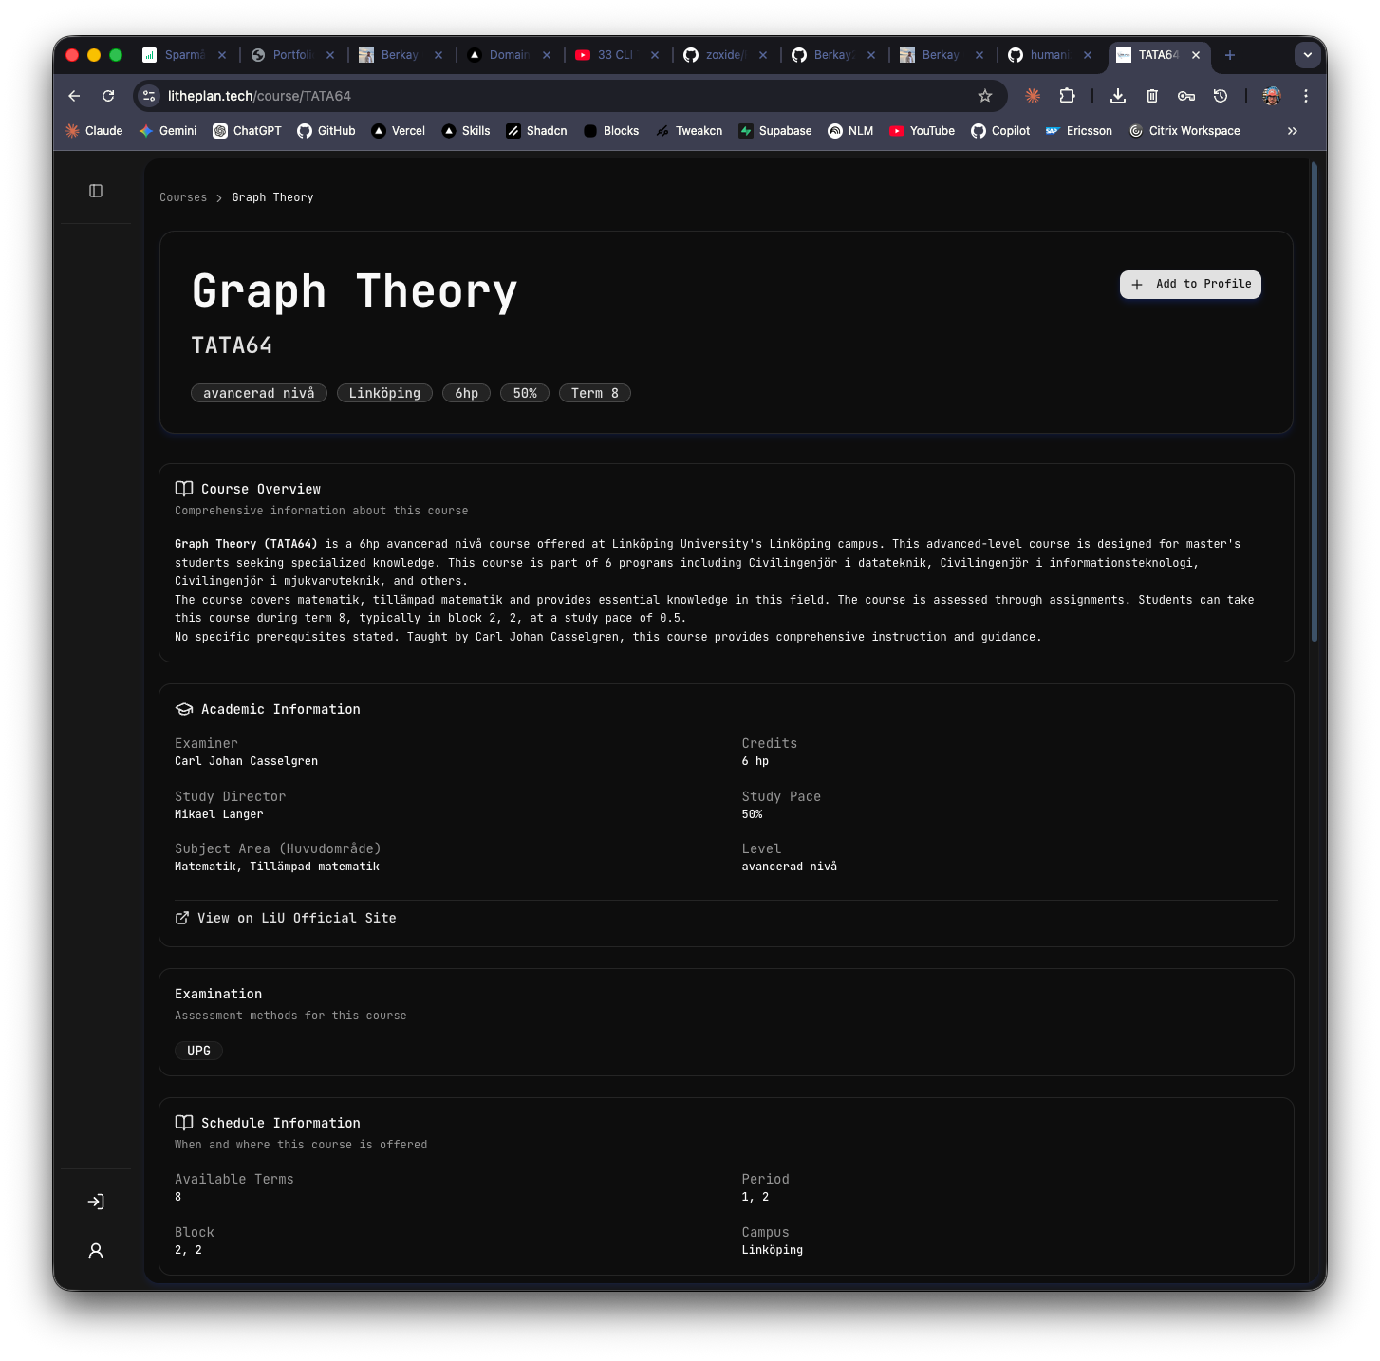Open the Supabase bookmark

click(774, 130)
